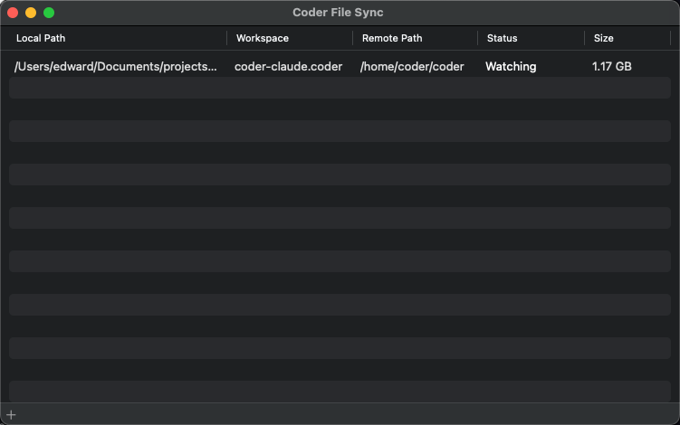Maximize the Coder File Sync window

tap(49, 13)
